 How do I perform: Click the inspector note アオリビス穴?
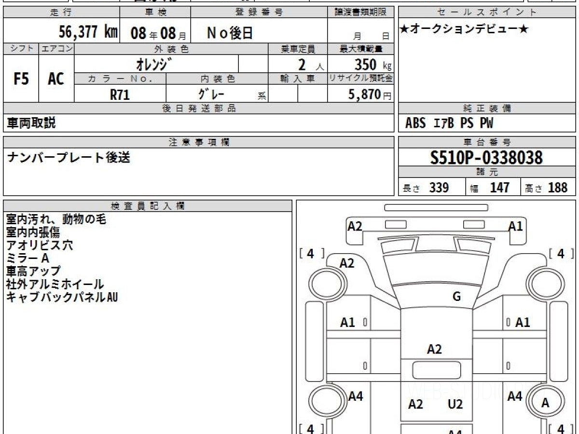click(40, 245)
